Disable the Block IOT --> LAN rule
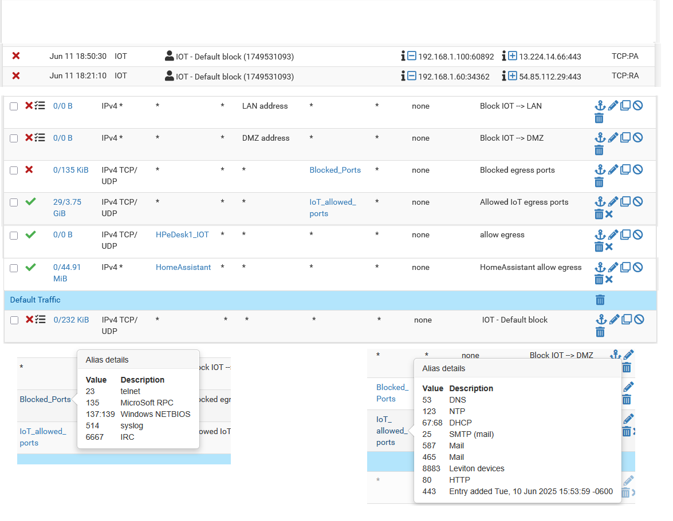Viewport: 673px width, 521px height. (638, 105)
